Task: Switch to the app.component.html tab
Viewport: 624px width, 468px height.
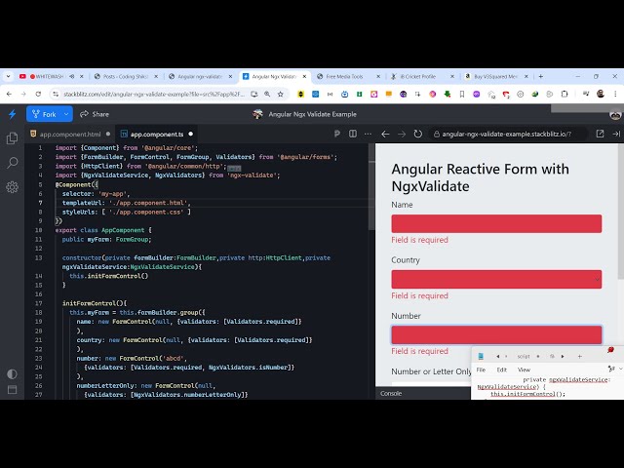Action: (68, 134)
